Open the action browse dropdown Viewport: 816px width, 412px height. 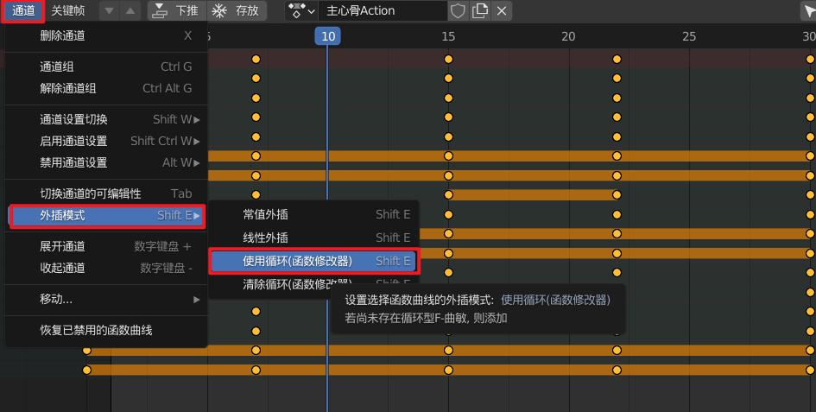click(x=301, y=11)
